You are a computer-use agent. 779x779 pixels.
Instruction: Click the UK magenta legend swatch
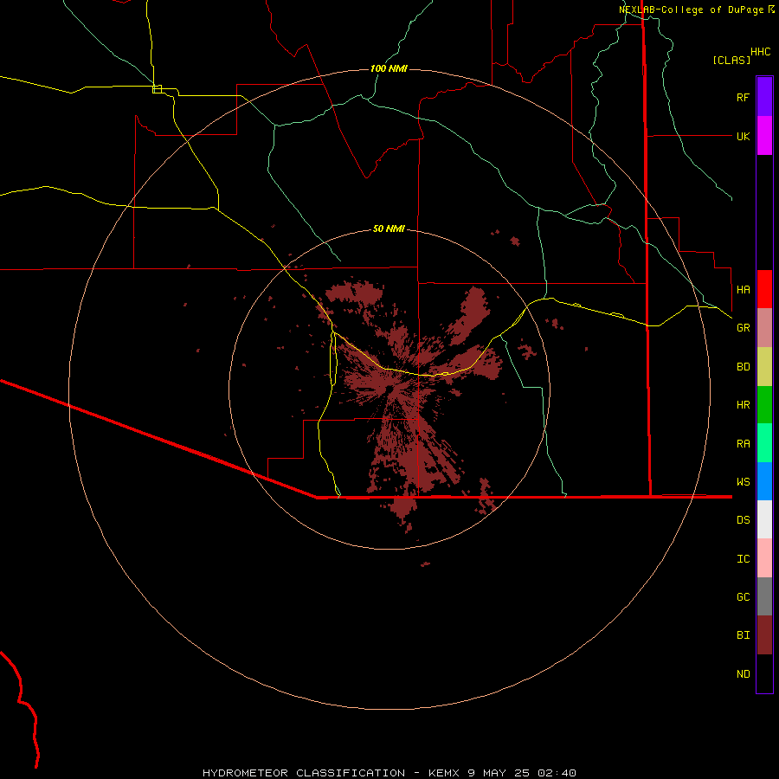pos(764,136)
